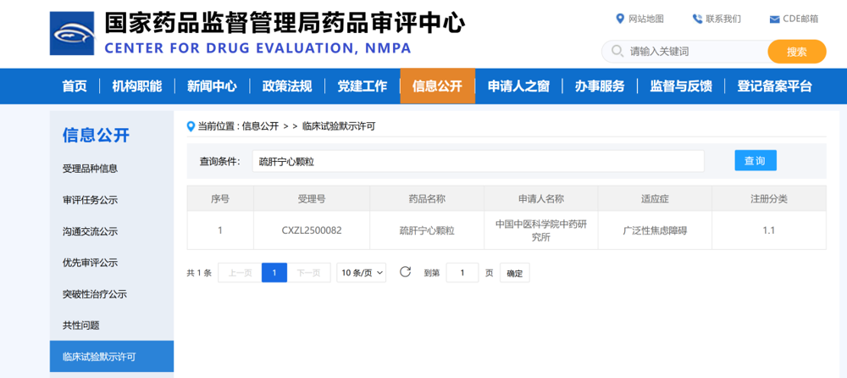847x378 pixels.
Task: Select 政策法规 from the top navigation
Action: [x=287, y=86]
